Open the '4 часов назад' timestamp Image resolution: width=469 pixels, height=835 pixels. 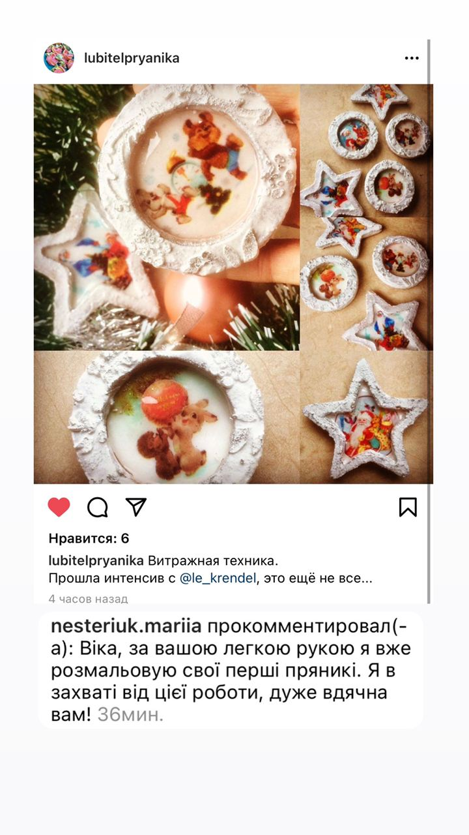click(88, 598)
